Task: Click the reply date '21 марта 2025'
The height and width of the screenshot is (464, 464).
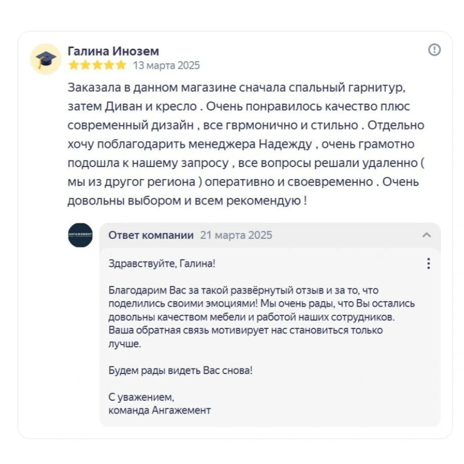Action: coord(236,235)
